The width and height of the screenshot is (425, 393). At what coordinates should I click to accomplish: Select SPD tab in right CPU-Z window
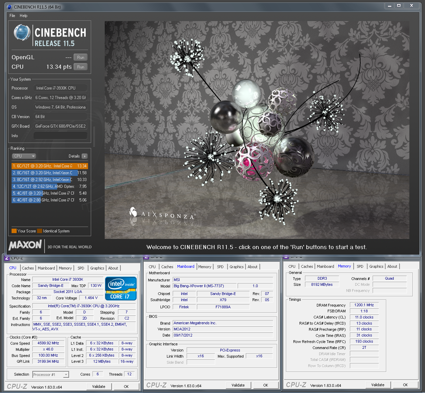(360, 266)
